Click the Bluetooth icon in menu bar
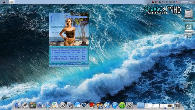The width and height of the screenshot is (195, 110). click(167, 2)
